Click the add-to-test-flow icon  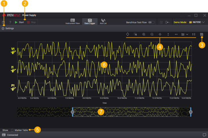(161, 22)
